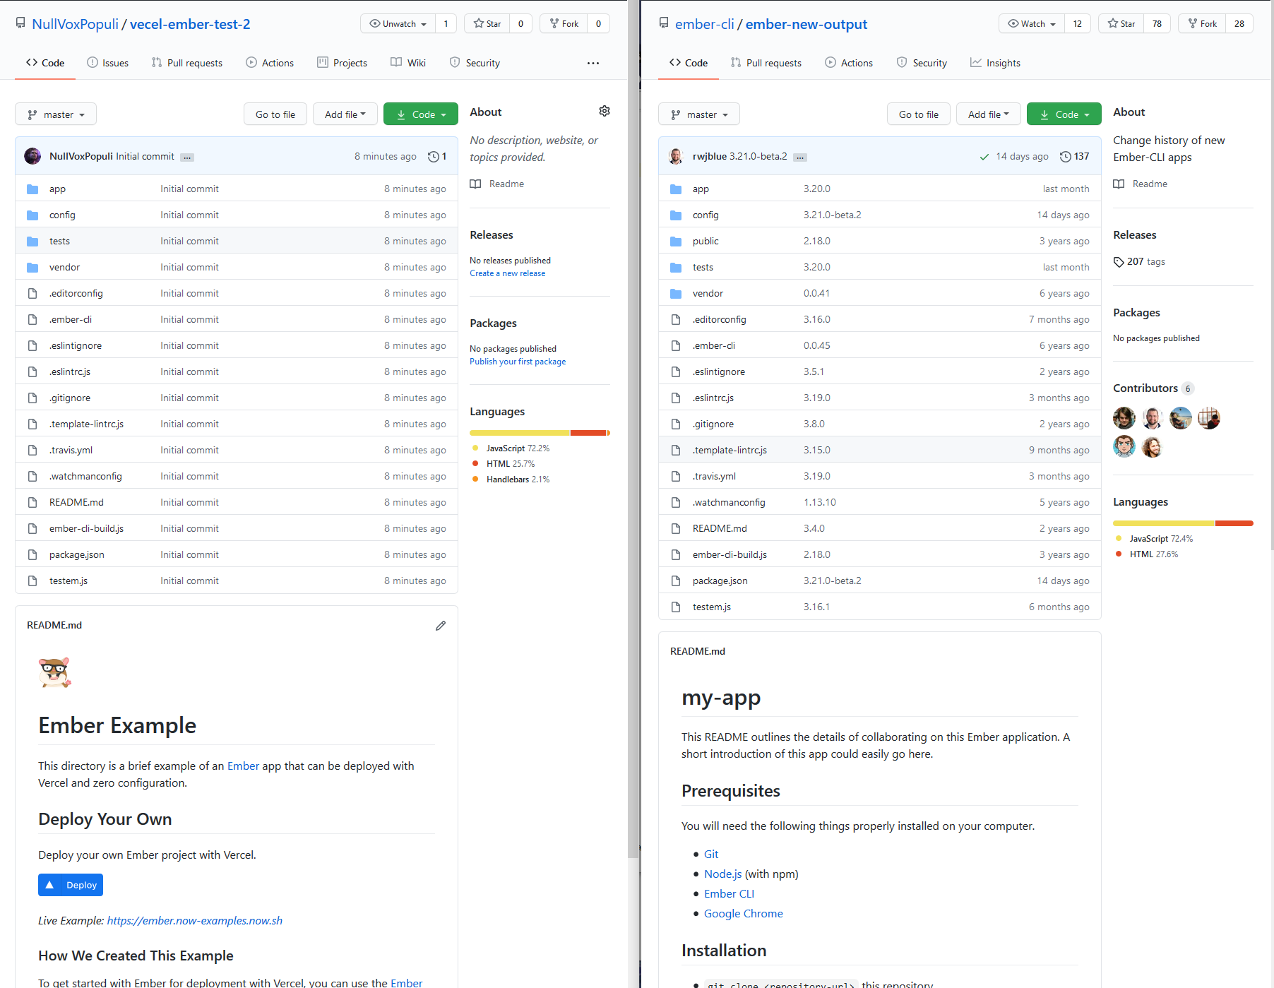Click the Node.js prerequisite link
Screen dimensions: 1274x988
pyautogui.click(x=723, y=874)
